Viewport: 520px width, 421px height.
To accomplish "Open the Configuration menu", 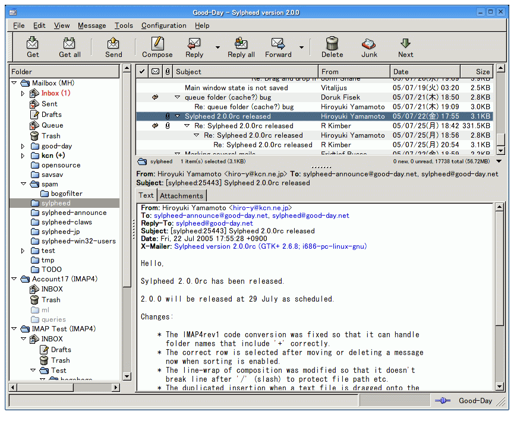I will click(x=164, y=26).
